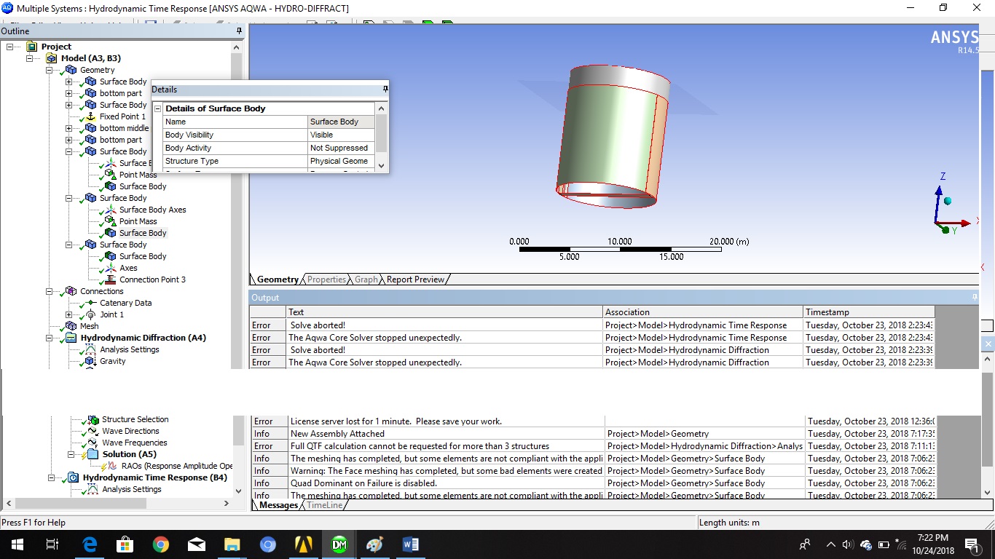This screenshot has width=995, height=559.
Task: Select the Body Activity value Not Suppressed
Action: (x=341, y=148)
